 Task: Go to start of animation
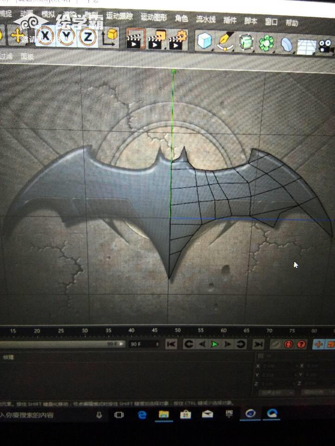click(171, 344)
